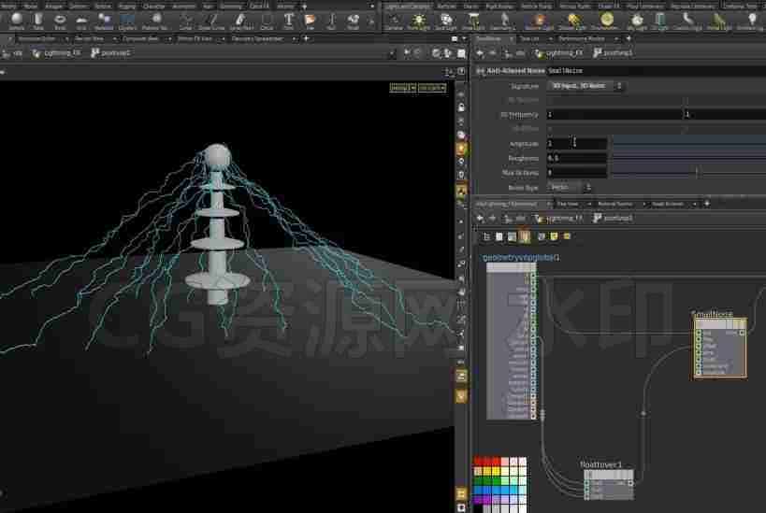766x513 pixels.
Task: Select the Platonic Solids shelf tool
Action: click(155, 21)
